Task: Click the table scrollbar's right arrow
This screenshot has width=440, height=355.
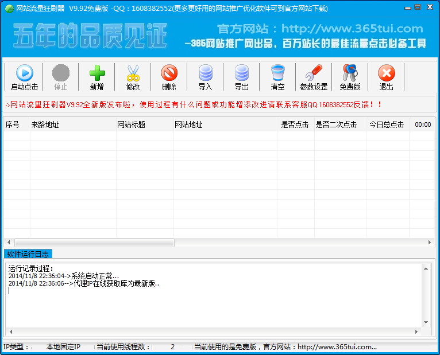Action: (430, 243)
